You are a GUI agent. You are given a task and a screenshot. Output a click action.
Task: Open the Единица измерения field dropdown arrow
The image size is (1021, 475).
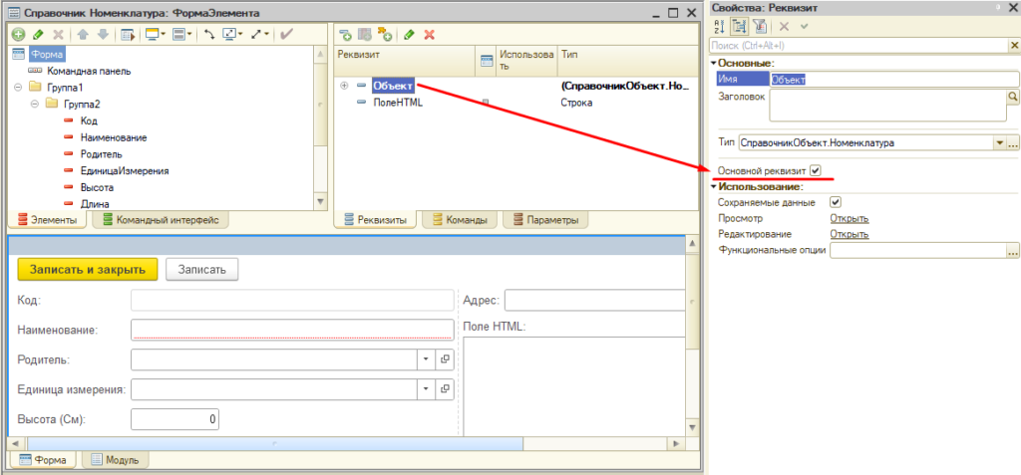click(x=426, y=388)
